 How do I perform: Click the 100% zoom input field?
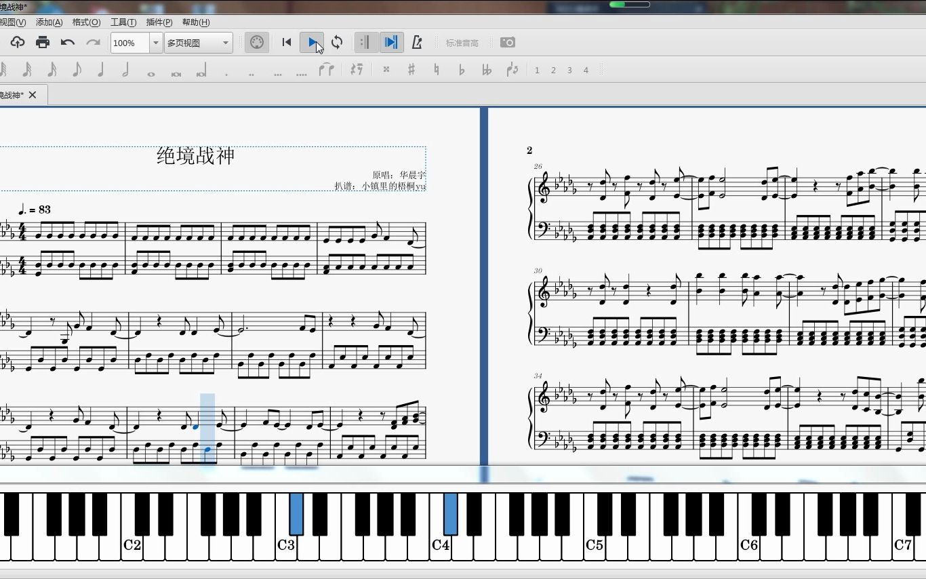coord(130,43)
